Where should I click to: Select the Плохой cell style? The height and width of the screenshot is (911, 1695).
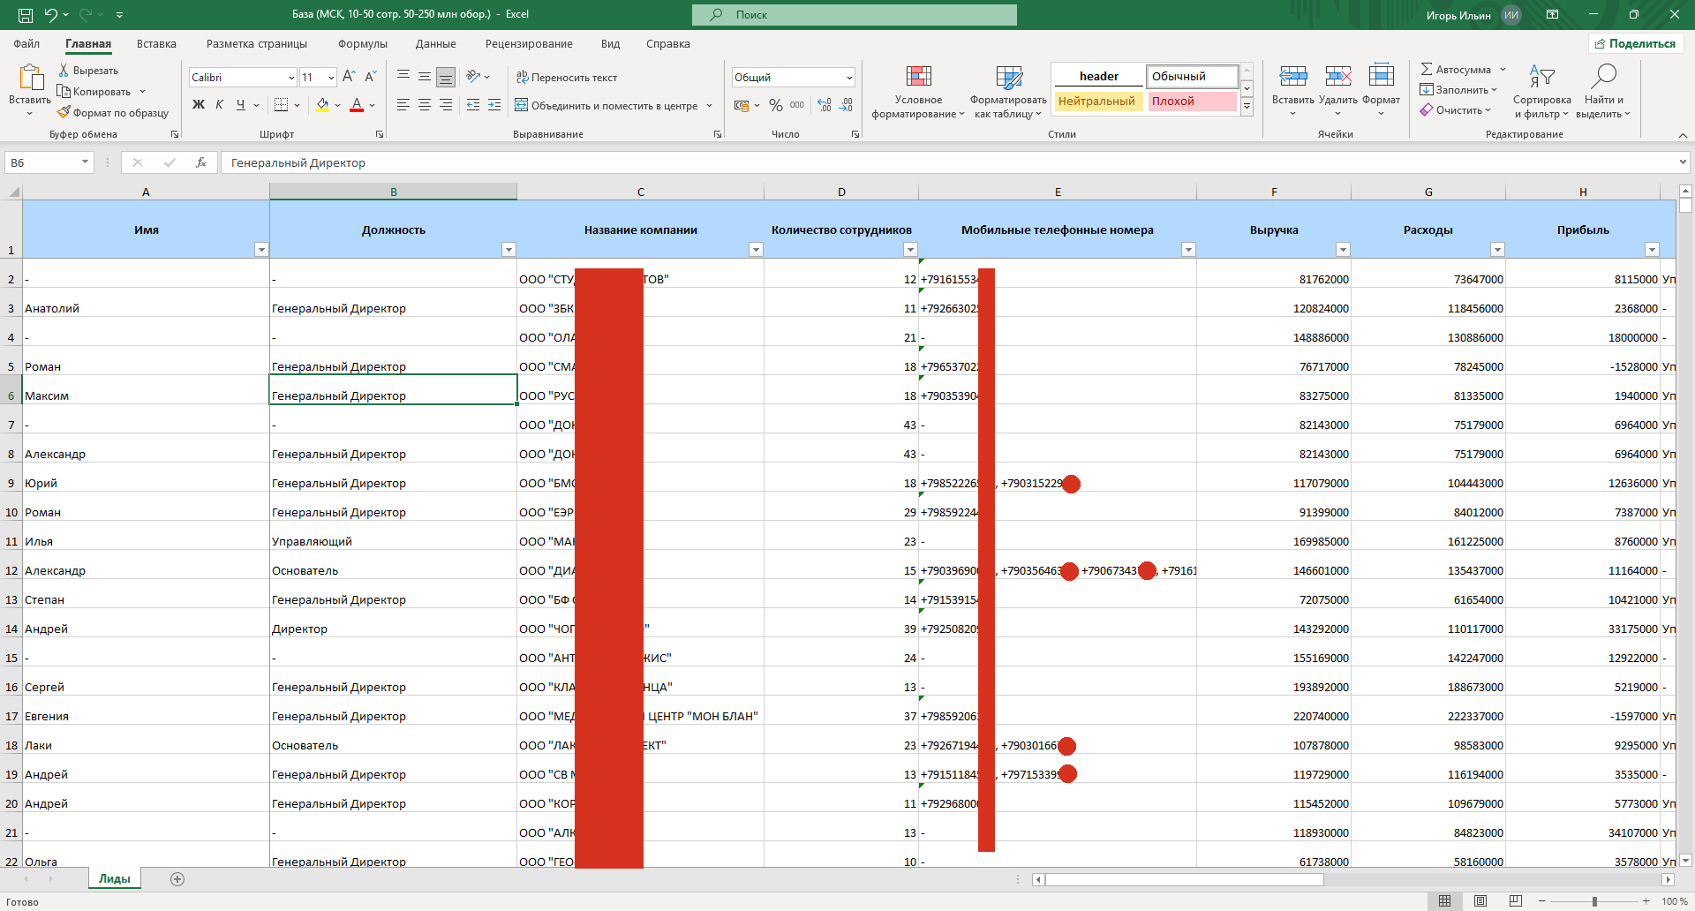[x=1192, y=102]
